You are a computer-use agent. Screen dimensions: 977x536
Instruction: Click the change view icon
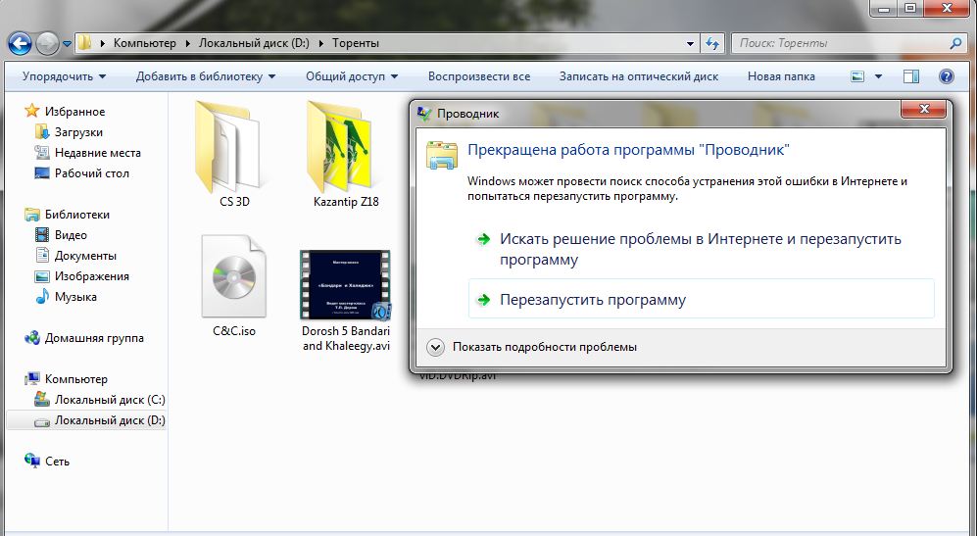858,76
